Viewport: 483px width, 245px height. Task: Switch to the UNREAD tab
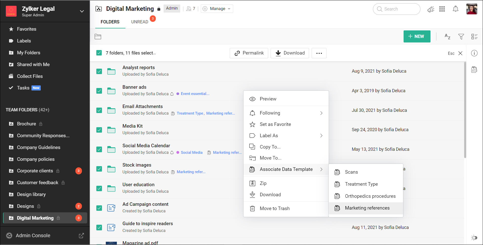coord(139,22)
